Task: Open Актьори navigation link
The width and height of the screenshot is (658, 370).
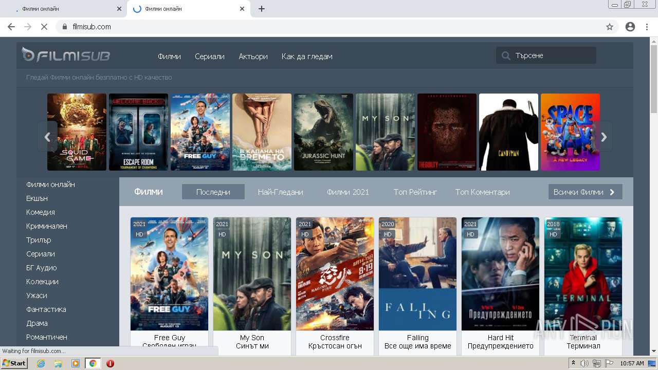Action: (253, 57)
